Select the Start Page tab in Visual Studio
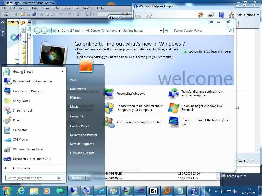Image resolution: width=262 pixels, height=196 pixels. 13,22
